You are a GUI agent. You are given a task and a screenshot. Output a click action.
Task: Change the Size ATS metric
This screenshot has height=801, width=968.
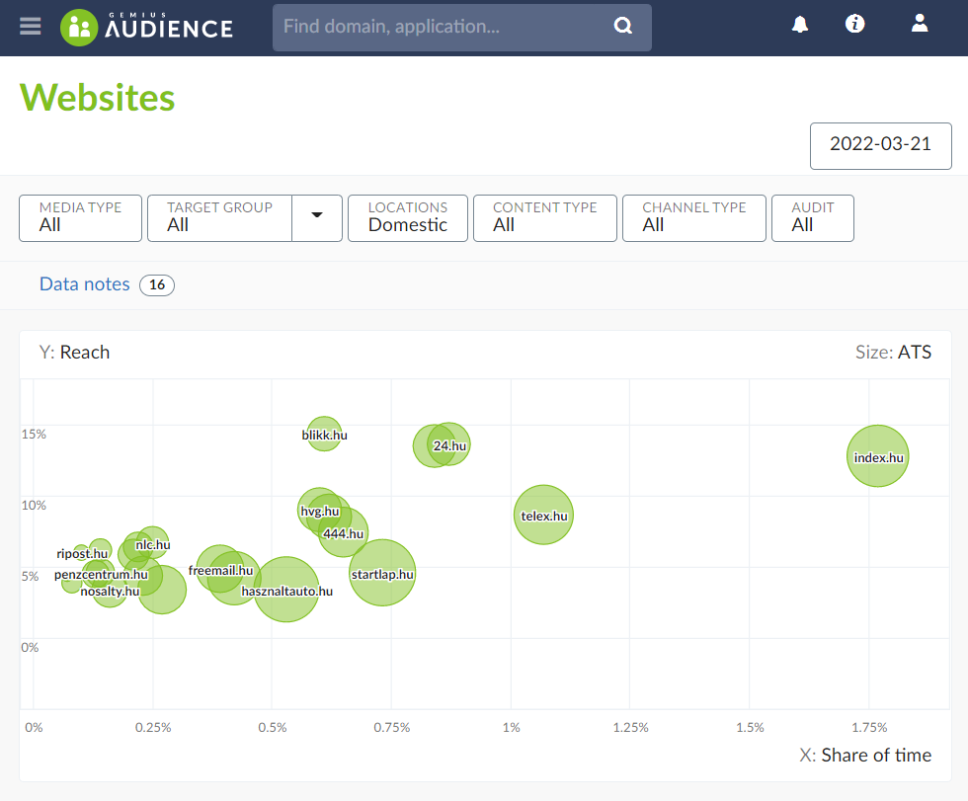pos(915,353)
